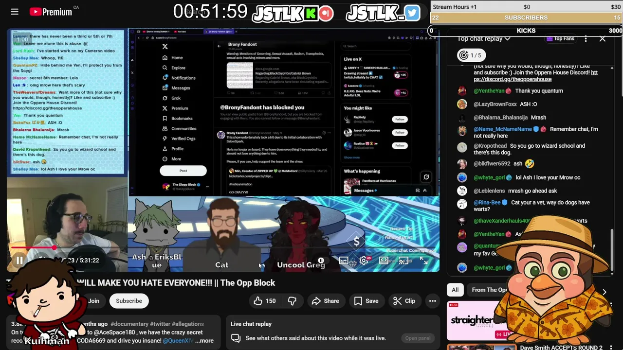
Task: Show next filter chips with arrow
Action: (604, 292)
